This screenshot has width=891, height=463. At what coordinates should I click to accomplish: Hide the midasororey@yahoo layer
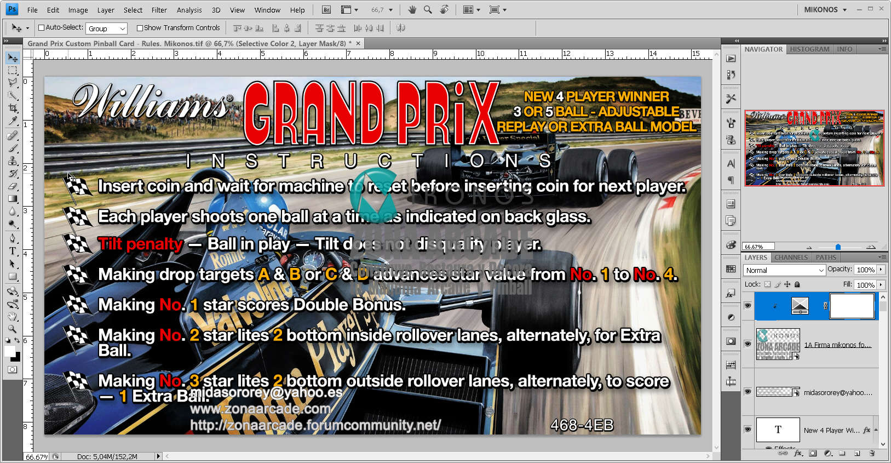click(x=748, y=392)
